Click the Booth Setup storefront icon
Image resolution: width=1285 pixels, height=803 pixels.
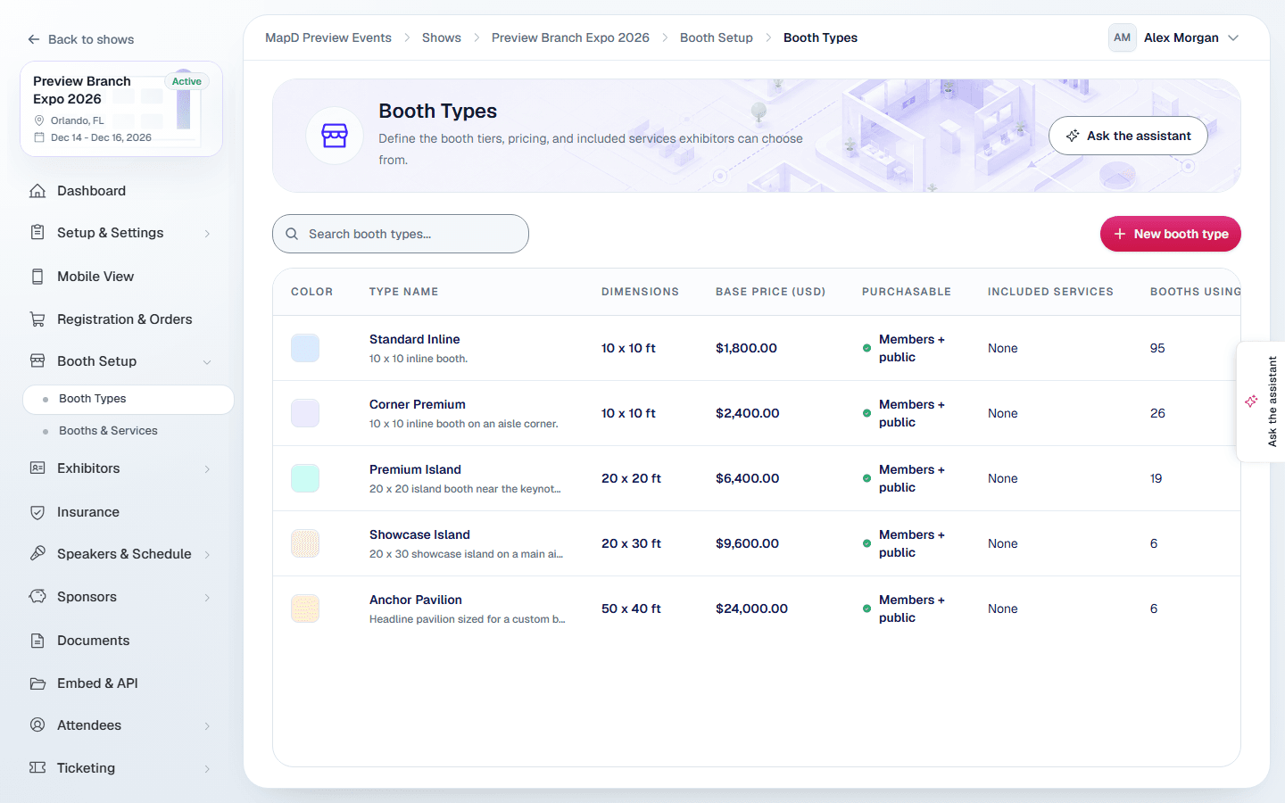coord(37,361)
